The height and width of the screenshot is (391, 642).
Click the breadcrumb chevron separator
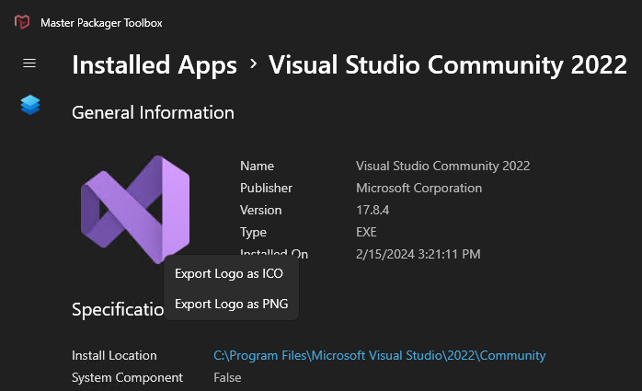tap(254, 63)
